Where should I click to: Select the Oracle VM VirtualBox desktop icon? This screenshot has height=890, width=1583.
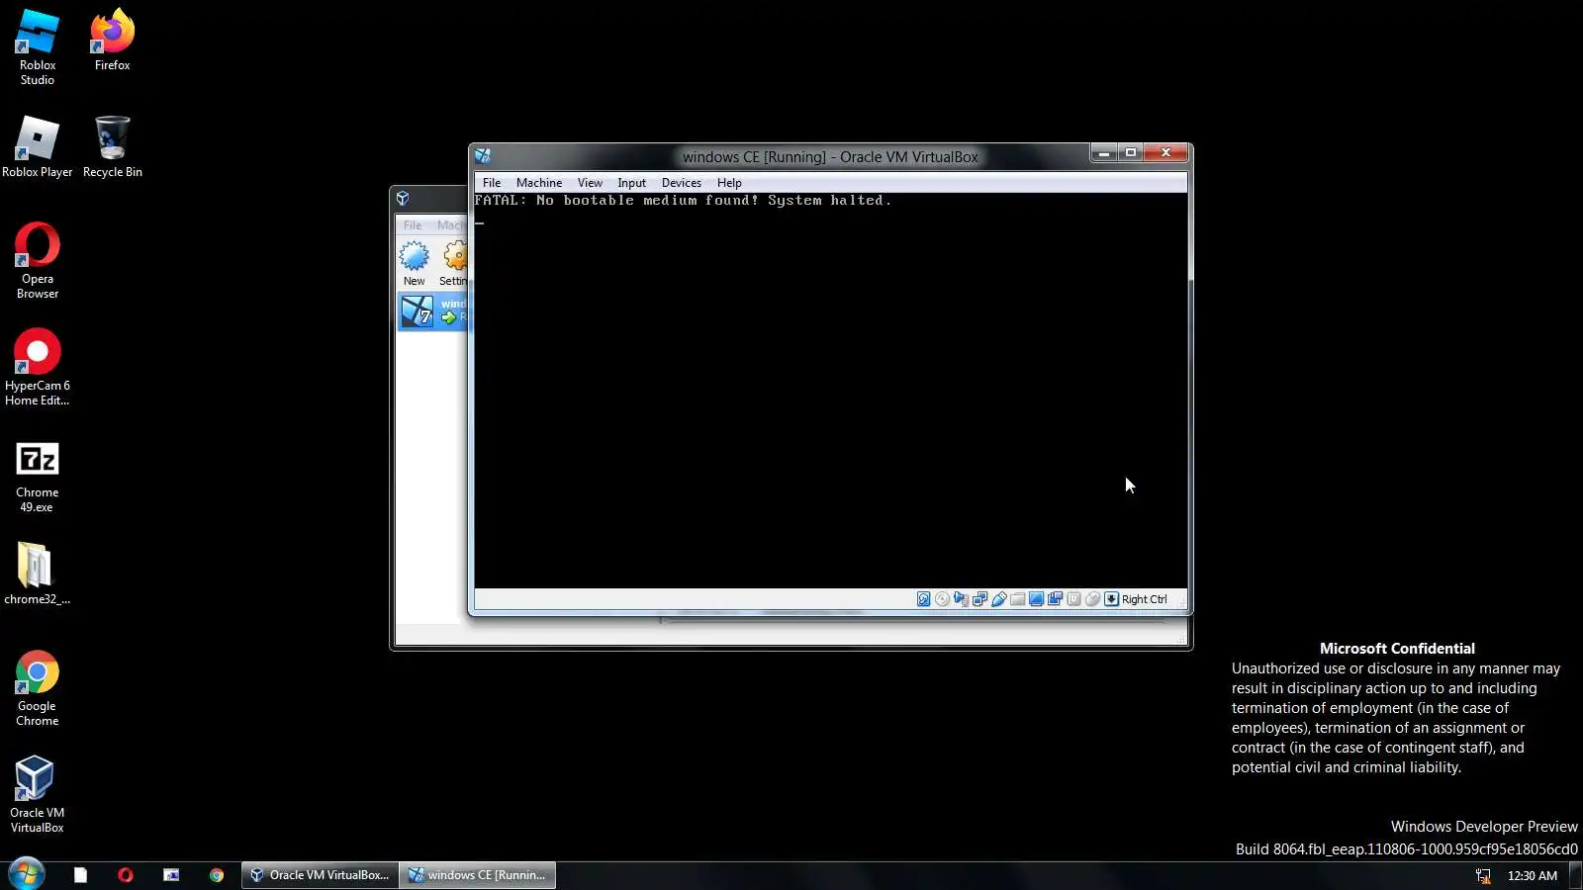pyautogui.click(x=38, y=795)
